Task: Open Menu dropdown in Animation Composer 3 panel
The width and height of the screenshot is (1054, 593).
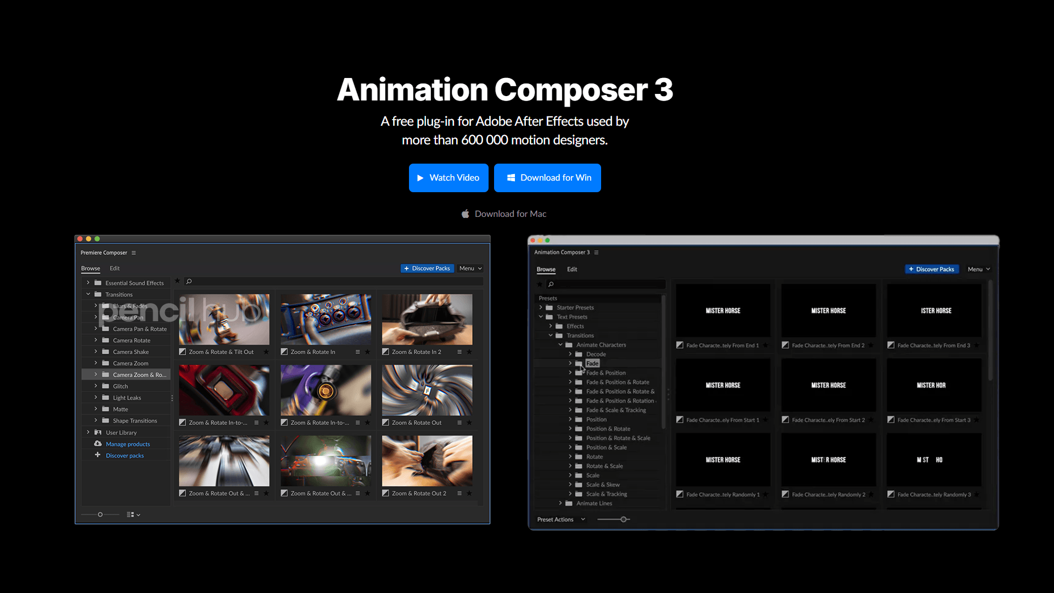Action: click(979, 269)
